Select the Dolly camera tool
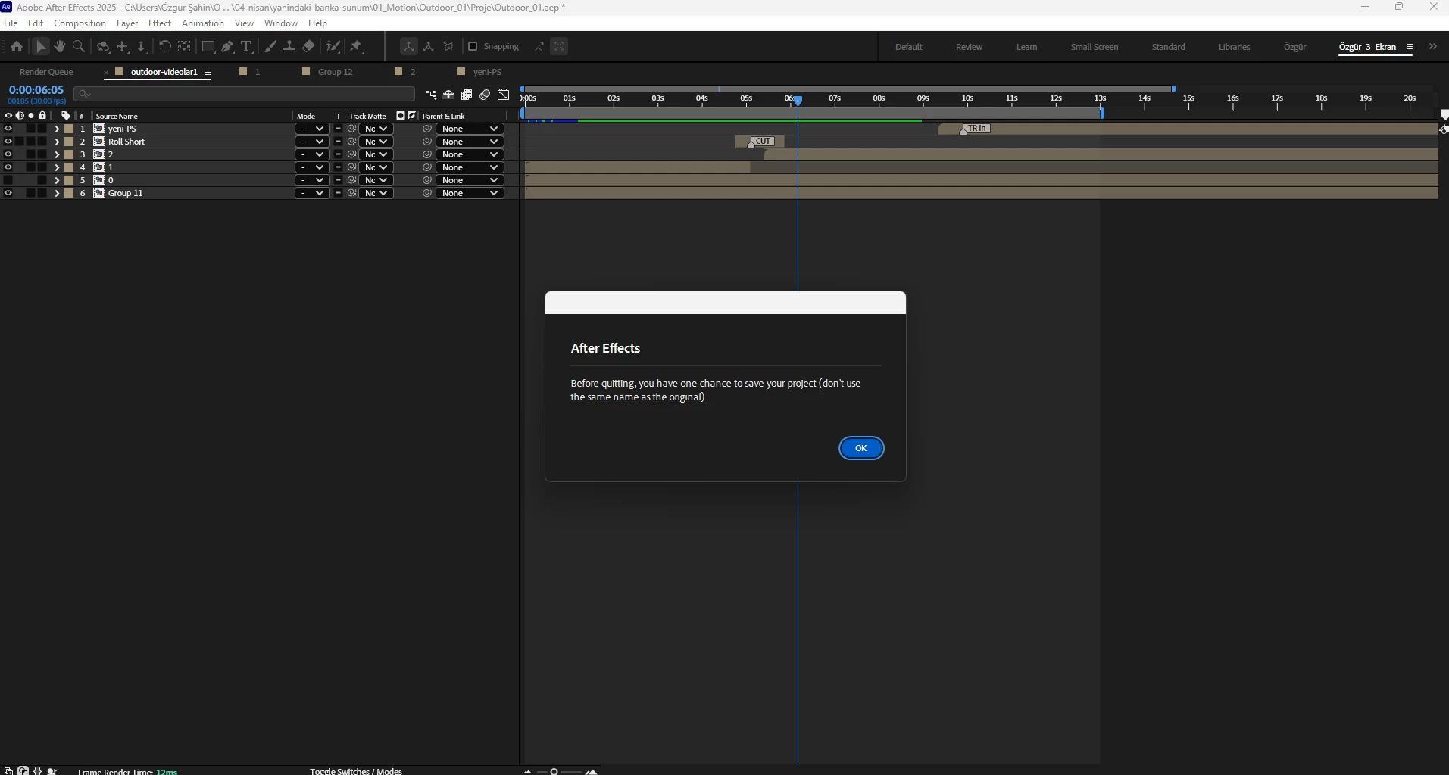Viewport: 1449px width, 775px height. tap(142, 47)
